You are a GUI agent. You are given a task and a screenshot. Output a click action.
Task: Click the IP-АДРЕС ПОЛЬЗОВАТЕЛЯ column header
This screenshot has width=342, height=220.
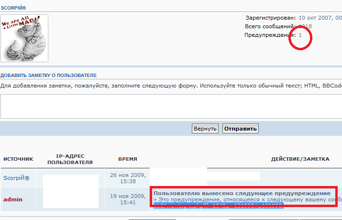(x=70, y=159)
